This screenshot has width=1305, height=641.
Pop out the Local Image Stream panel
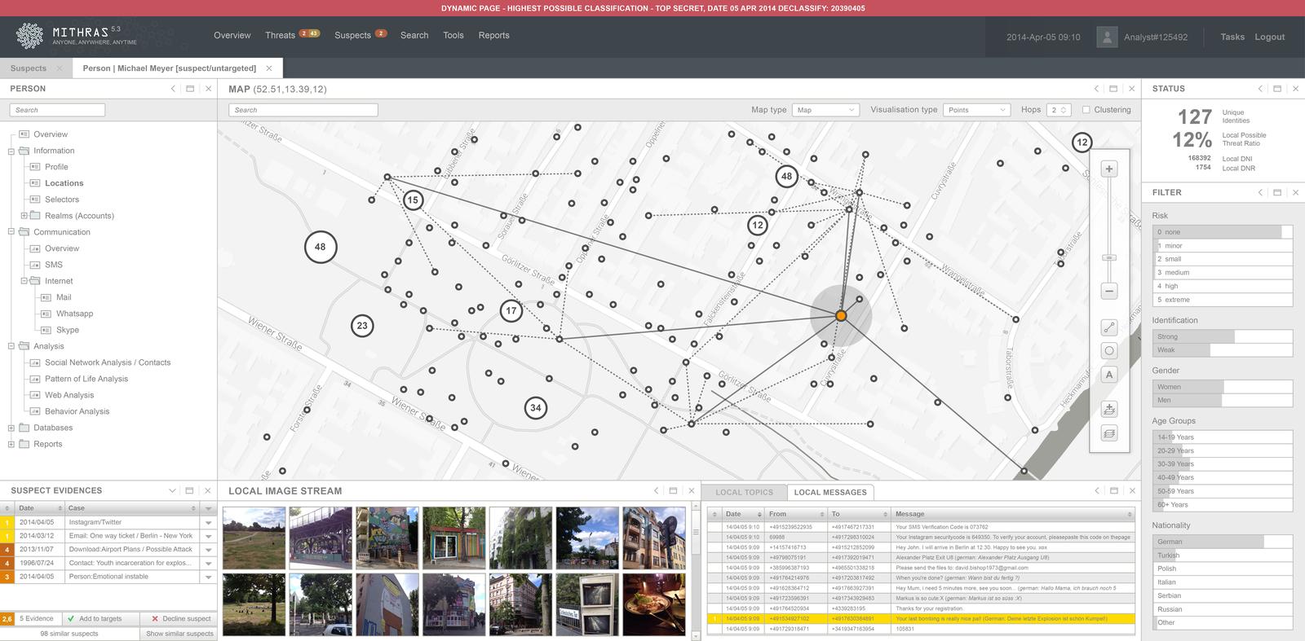coord(673,490)
